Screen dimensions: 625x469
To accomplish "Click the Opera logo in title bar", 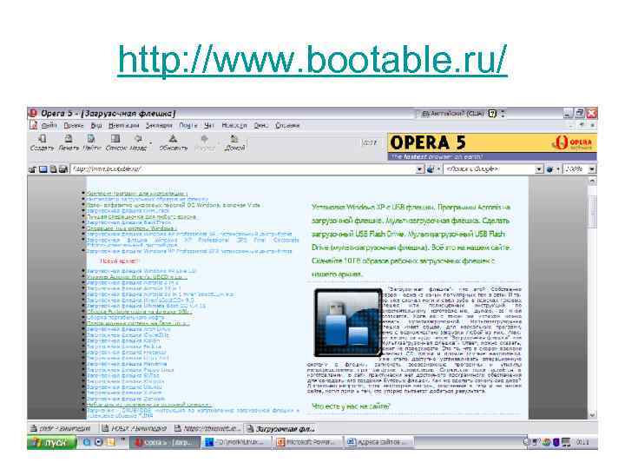I will 33,113.
